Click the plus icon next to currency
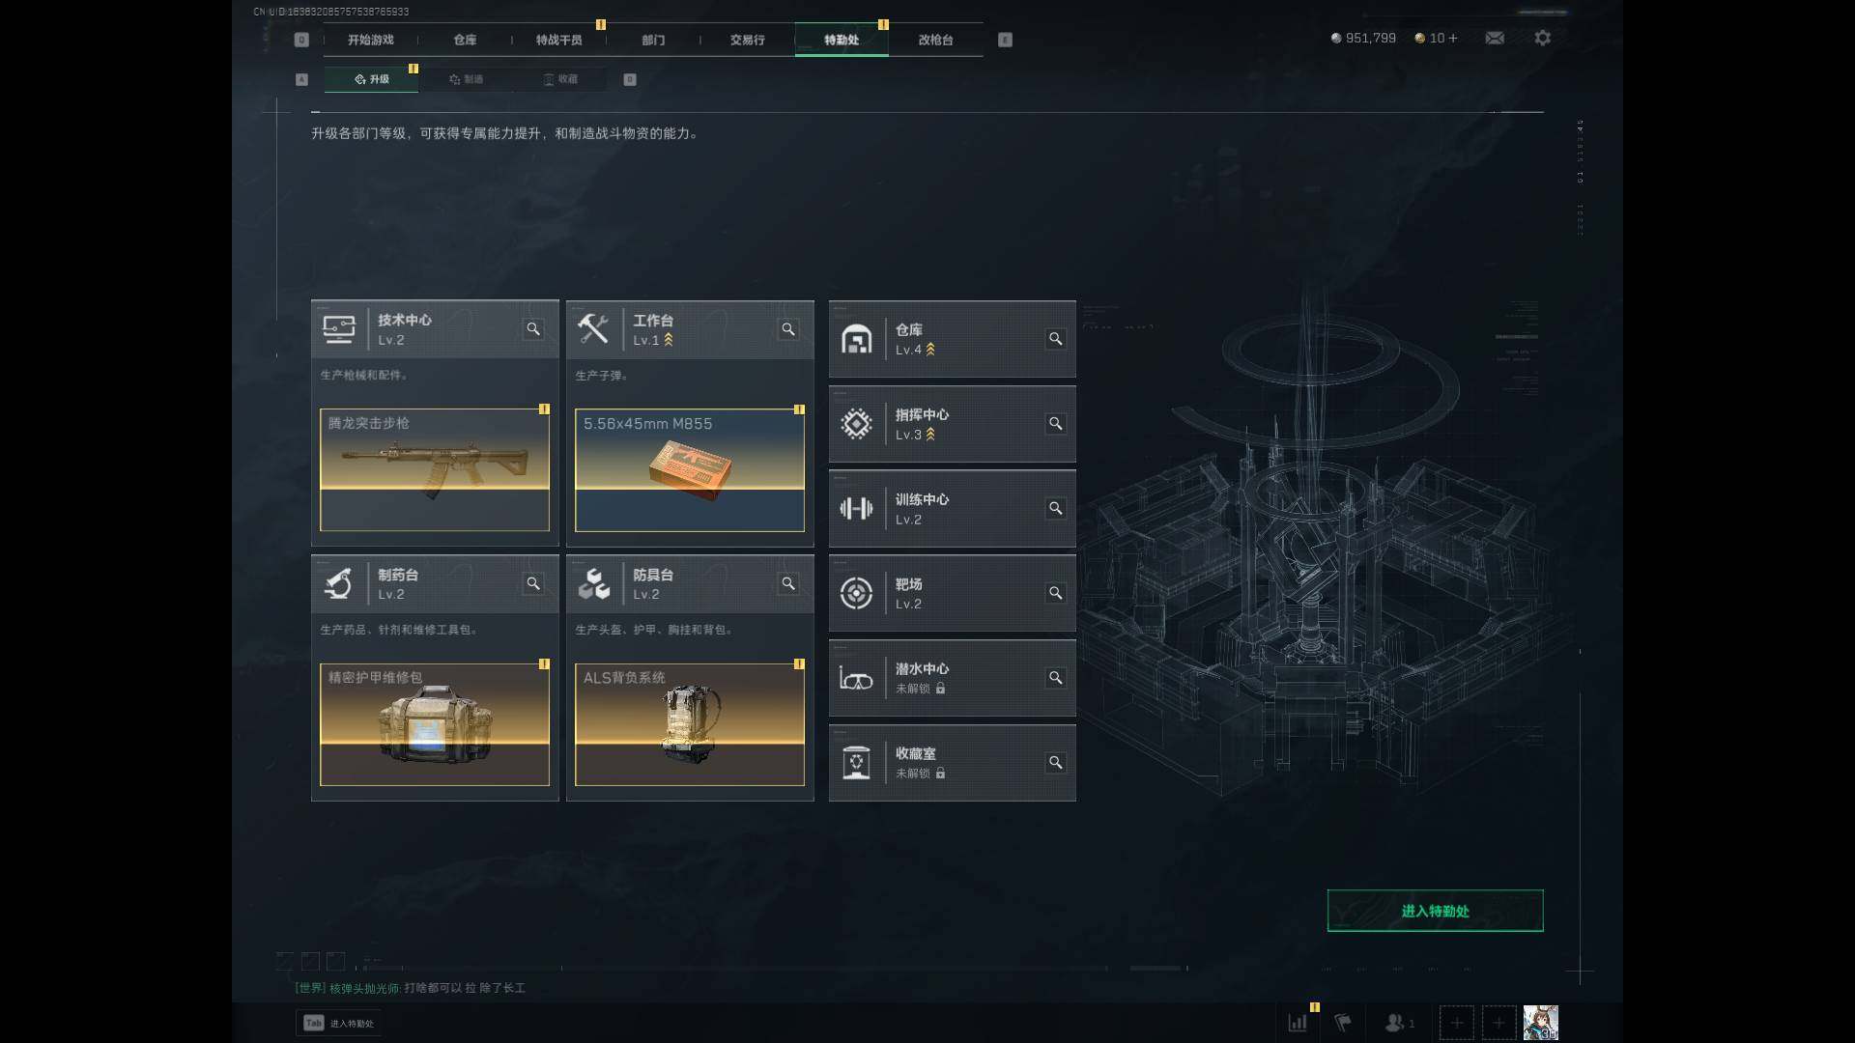The image size is (1855, 1043). 1453,38
